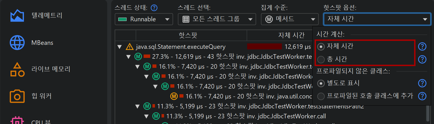434x124 pixels.
Task: Collapse the 27.3% 12,619 µs node
Action: tap(129, 56)
